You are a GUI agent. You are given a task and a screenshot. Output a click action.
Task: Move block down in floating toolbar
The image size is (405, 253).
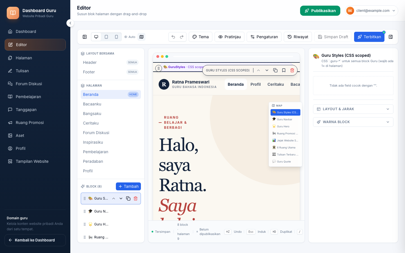[x=267, y=70]
